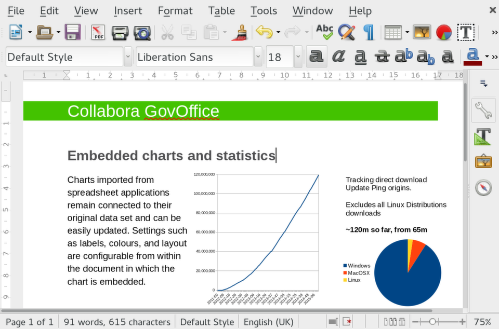Open the Default Style paragraph style dropdown

pyautogui.click(x=128, y=57)
